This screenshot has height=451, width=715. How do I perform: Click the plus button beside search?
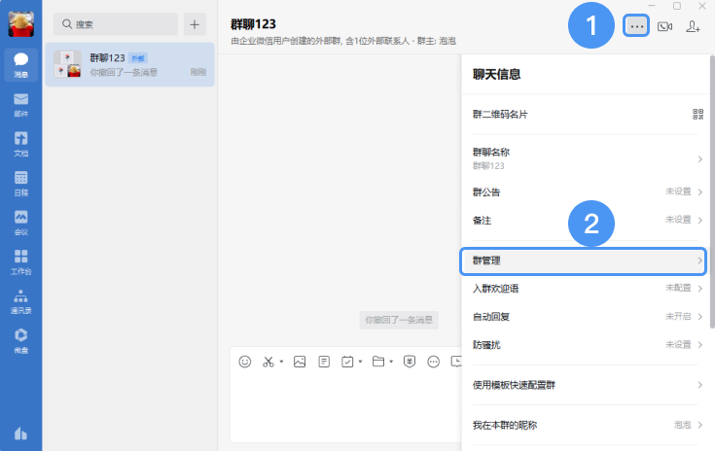[x=195, y=23]
